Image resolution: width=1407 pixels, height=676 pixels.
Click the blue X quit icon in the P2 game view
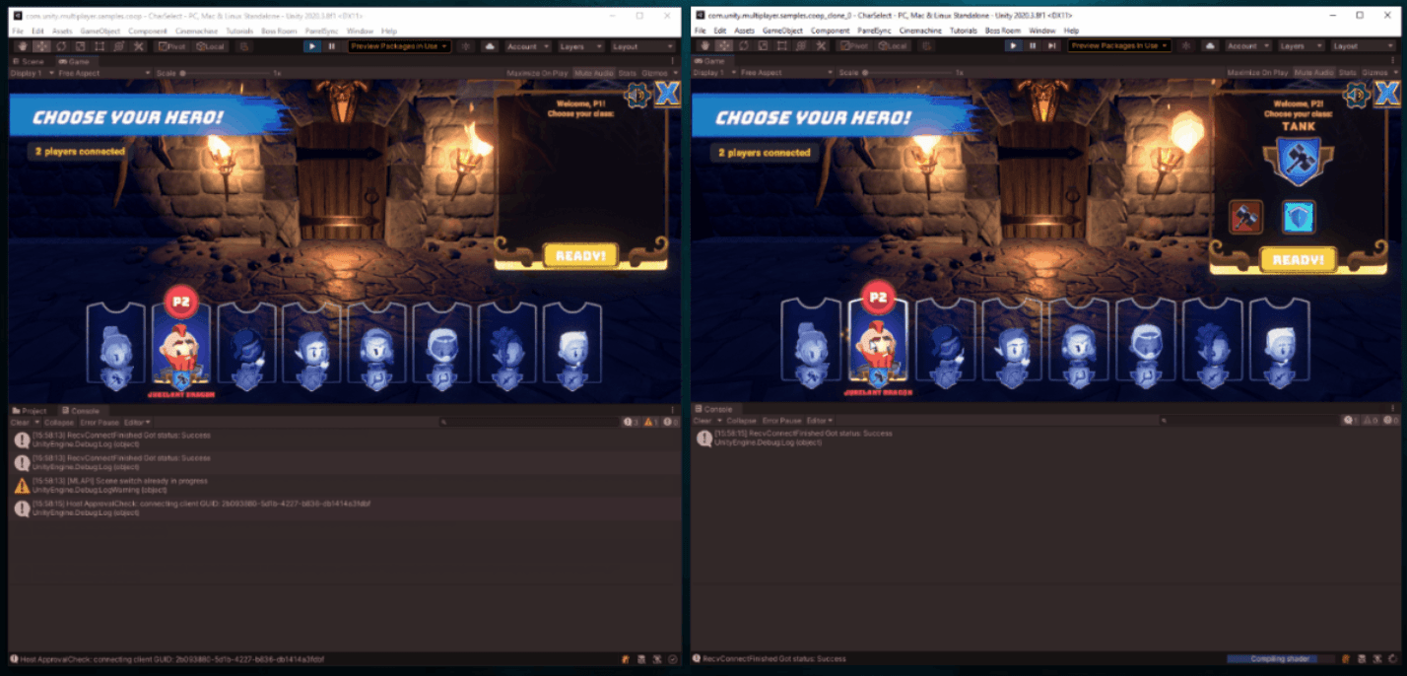(x=1386, y=95)
